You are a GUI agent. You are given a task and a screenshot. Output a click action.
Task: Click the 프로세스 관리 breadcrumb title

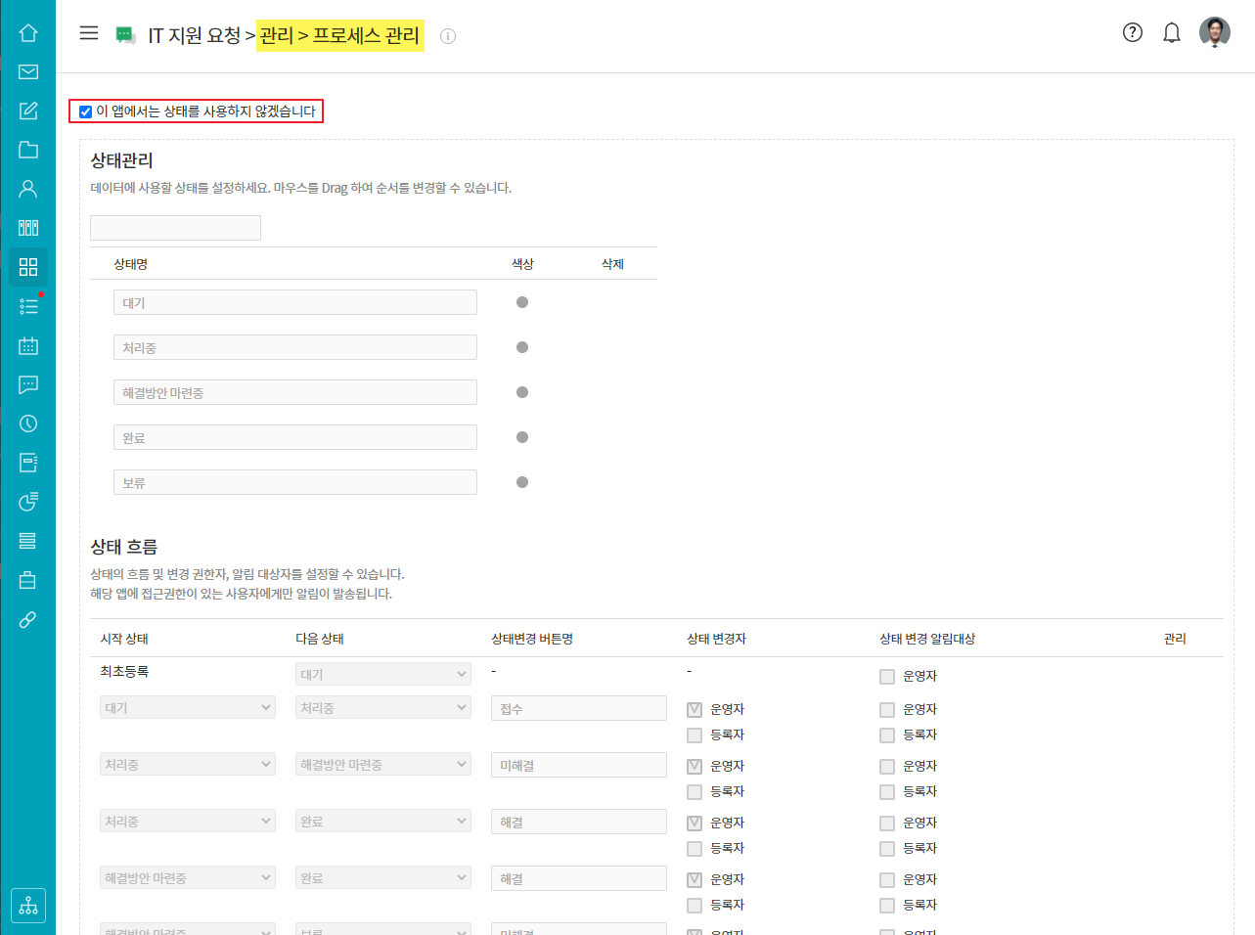pyautogui.click(x=365, y=35)
